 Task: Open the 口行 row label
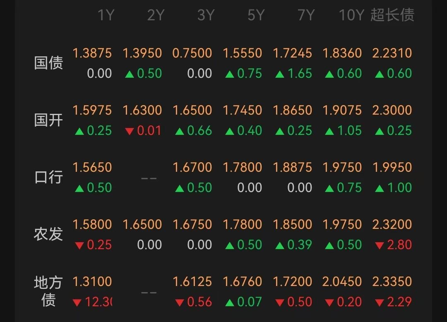coord(48,178)
